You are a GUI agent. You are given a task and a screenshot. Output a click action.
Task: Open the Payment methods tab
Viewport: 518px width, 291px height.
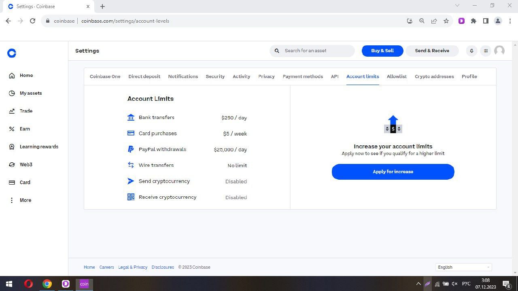(x=303, y=76)
